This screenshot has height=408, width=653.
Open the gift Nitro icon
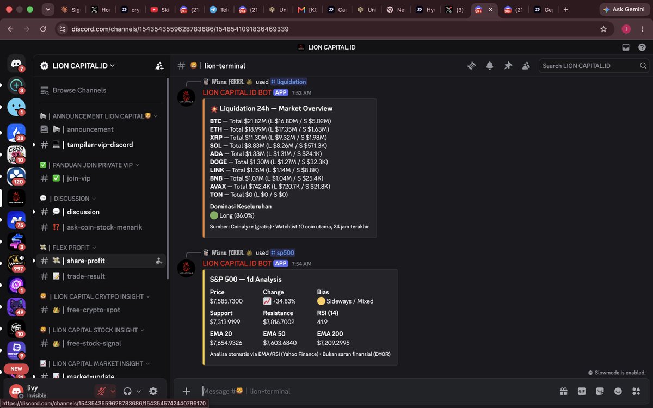tap(563, 391)
